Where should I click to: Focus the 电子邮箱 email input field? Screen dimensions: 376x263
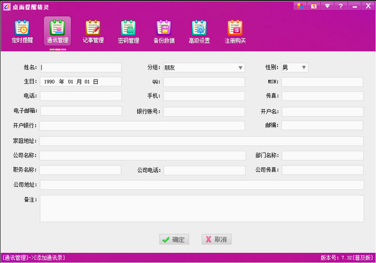point(80,111)
